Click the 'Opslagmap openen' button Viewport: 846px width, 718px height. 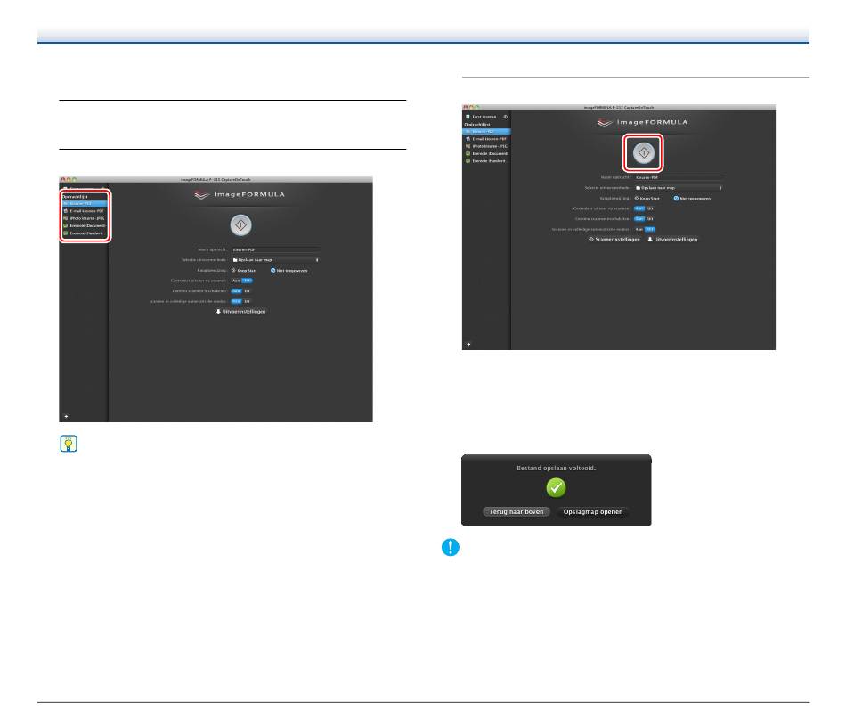click(x=593, y=513)
